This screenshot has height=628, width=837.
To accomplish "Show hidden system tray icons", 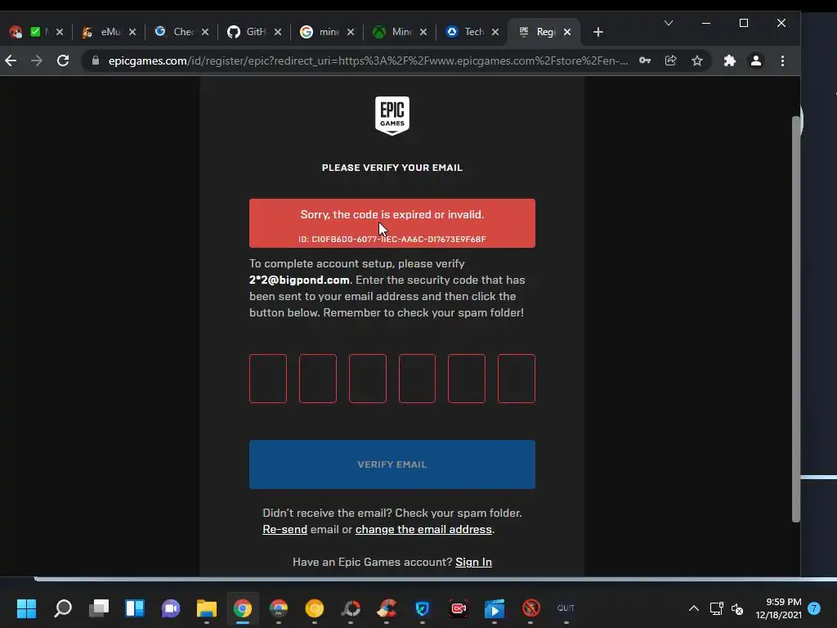I will [x=693, y=608].
